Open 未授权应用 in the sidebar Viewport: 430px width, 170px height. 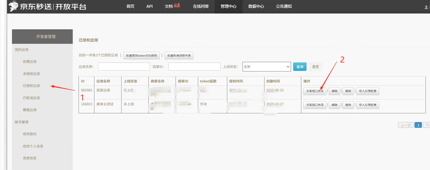[x=31, y=74]
